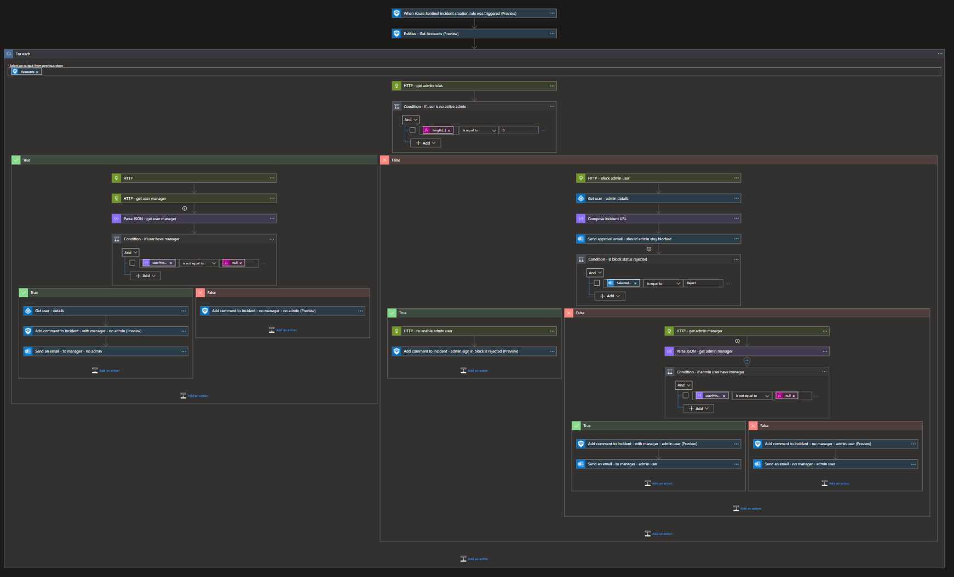Screen dimensions: 954x577
Task: Tick checkbox in if user have manager condition row
Action: 132,263
